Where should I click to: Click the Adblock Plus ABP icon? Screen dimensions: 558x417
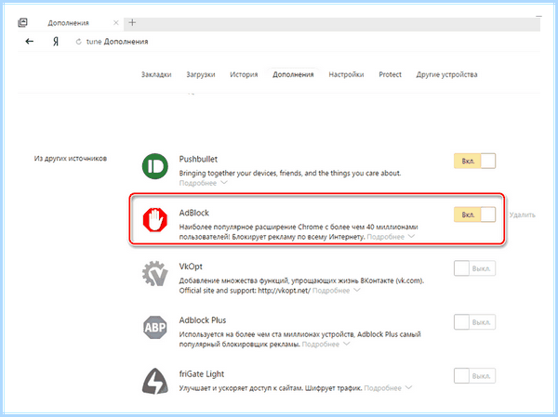(155, 328)
